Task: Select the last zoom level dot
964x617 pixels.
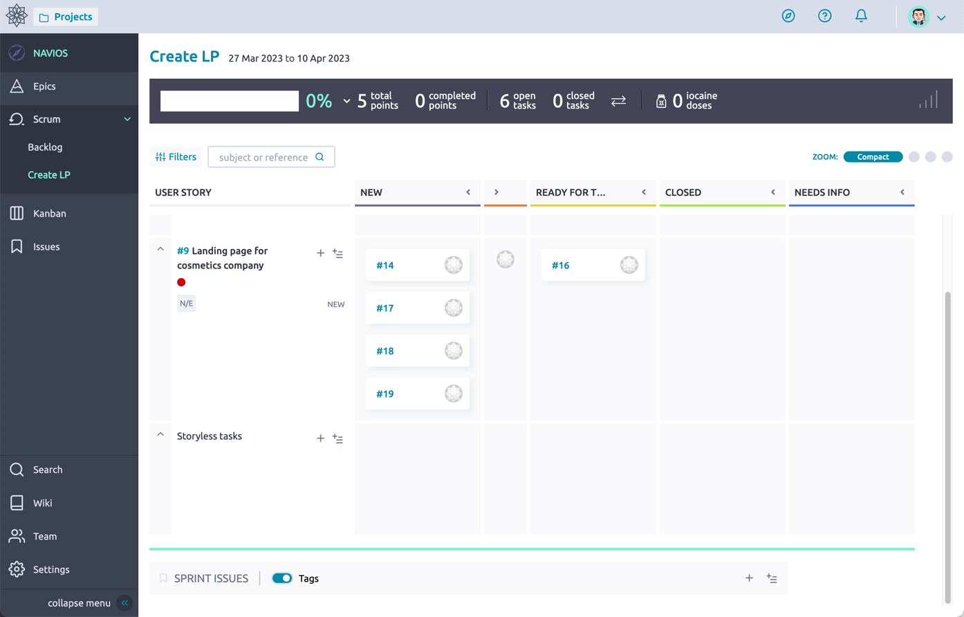Action: (947, 157)
